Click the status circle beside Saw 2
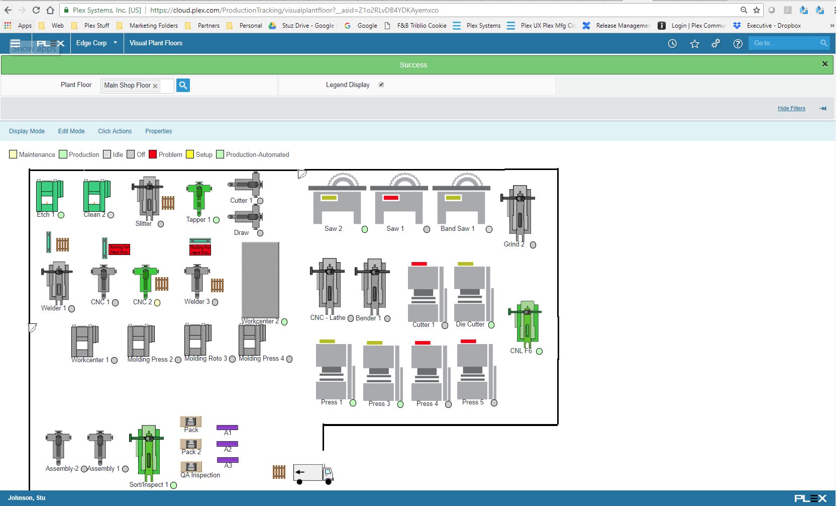This screenshot has height=506, width=836. click(365, 229)
